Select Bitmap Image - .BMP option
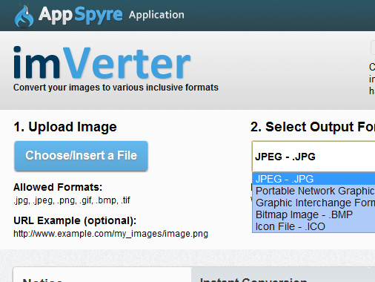Image resolution: width=375 pixels, height=282 pixels. point(313,214)
